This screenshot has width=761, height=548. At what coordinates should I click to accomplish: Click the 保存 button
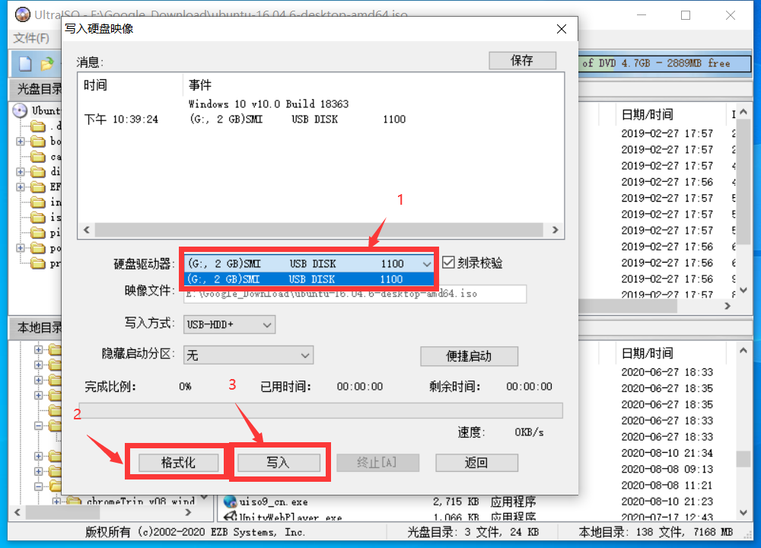[x=522, y=61]
